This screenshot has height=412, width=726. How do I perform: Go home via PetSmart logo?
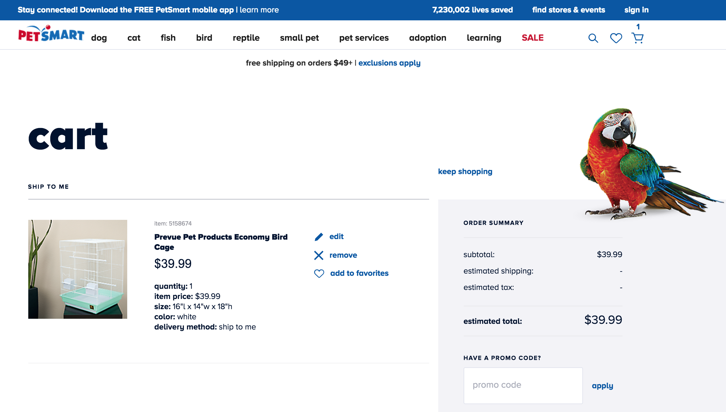point(51,33)
